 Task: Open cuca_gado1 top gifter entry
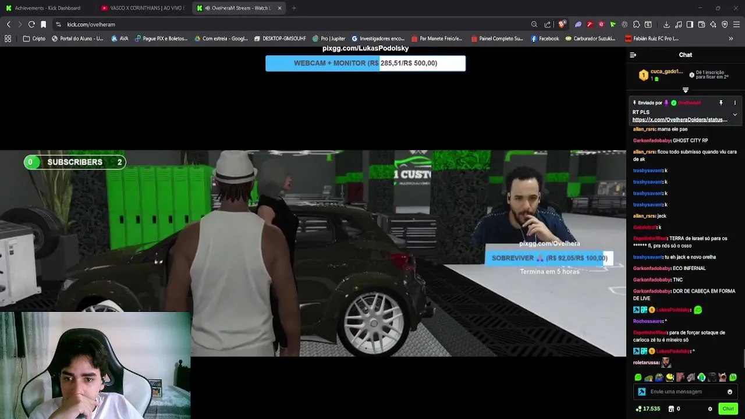click(661, 74)
